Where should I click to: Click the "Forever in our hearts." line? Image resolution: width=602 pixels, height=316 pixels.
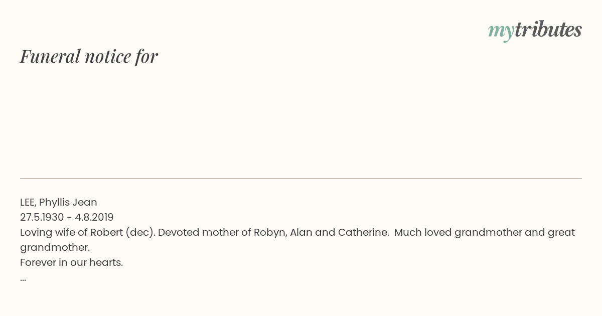[72, 262]
